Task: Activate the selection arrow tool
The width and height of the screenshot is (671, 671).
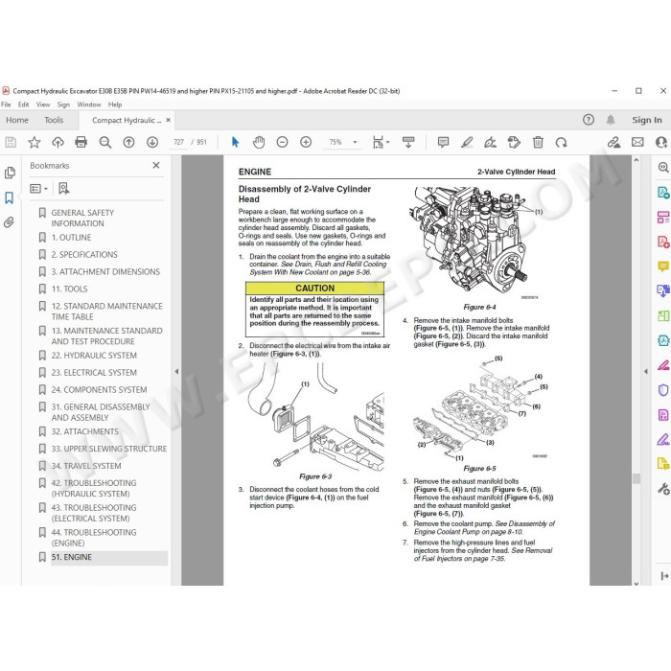Action: [x=236, y=142]
